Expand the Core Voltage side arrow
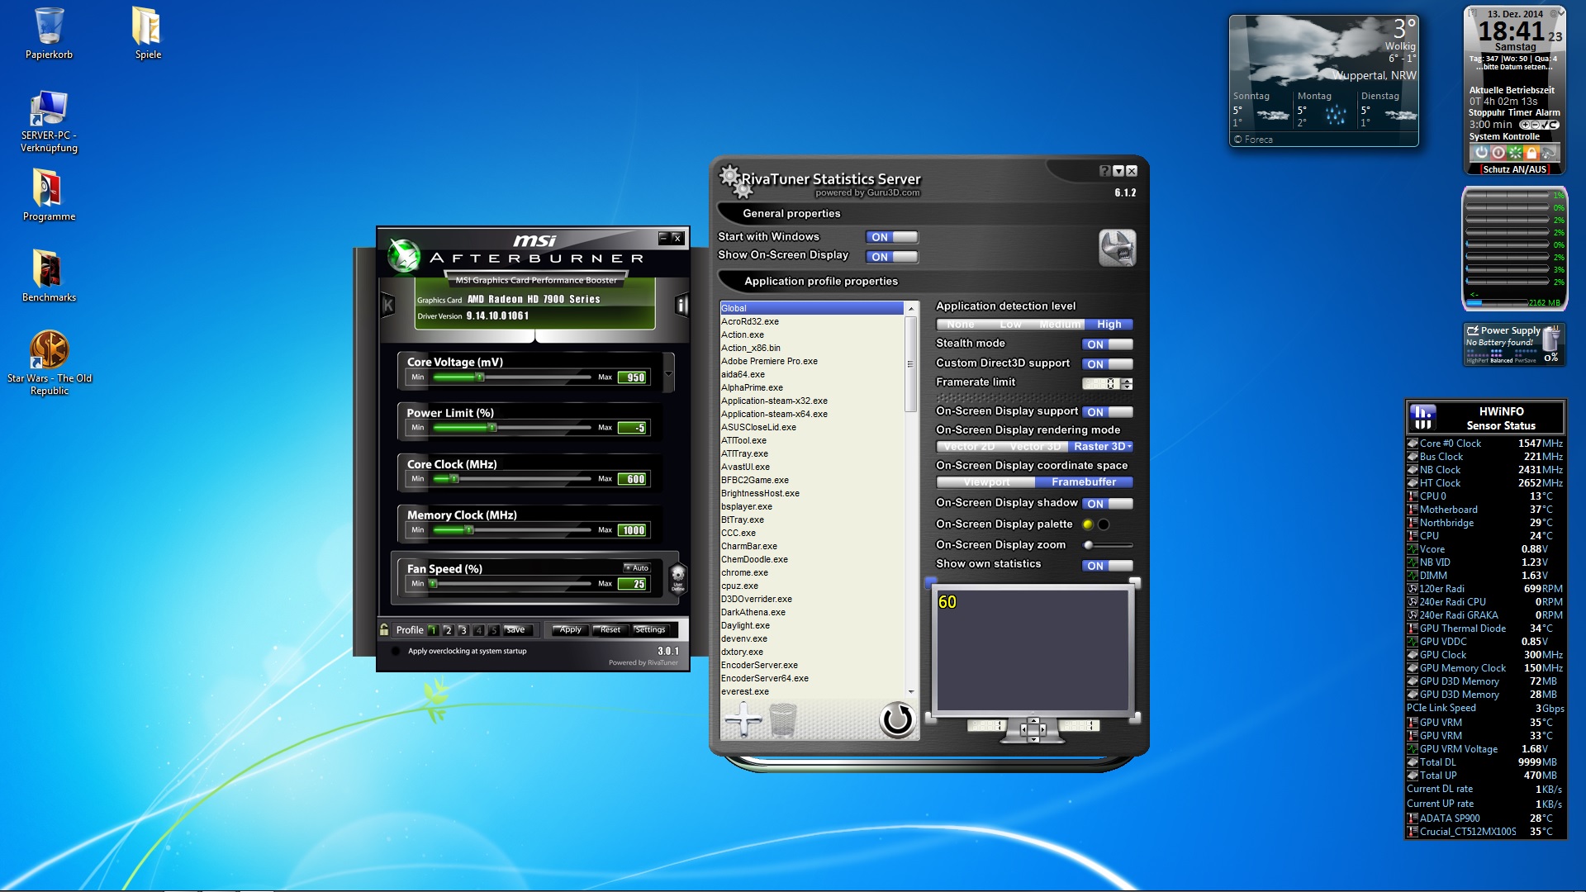This screenshot has width=1586, height=892. pyautogui.click(x=669, y=373)
